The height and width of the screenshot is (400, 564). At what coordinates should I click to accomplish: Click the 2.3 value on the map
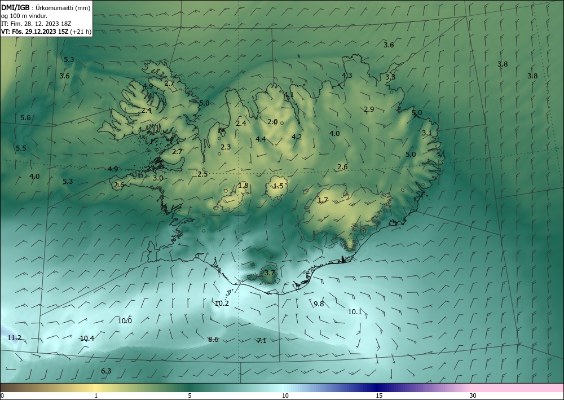(x=226, y=147)
